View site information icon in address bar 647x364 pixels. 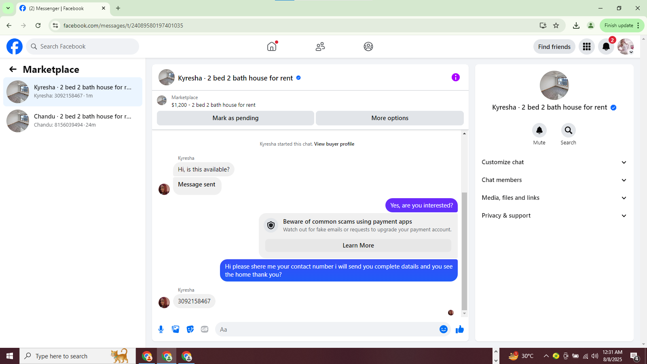click(55, 25)
